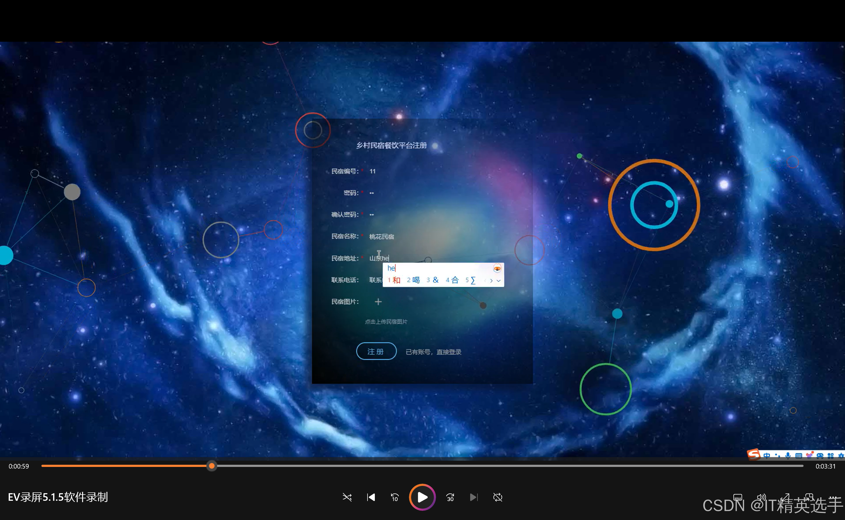Skip forward 30 seconds

450,497
